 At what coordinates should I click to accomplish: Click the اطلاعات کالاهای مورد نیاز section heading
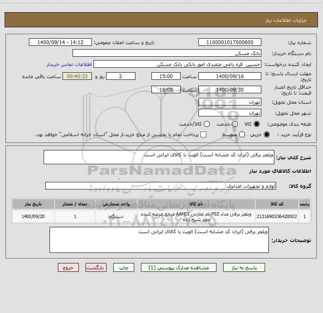[280, 171]
